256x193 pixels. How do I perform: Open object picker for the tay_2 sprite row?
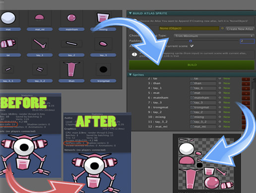pyautogui.click(x=220, y=112)
